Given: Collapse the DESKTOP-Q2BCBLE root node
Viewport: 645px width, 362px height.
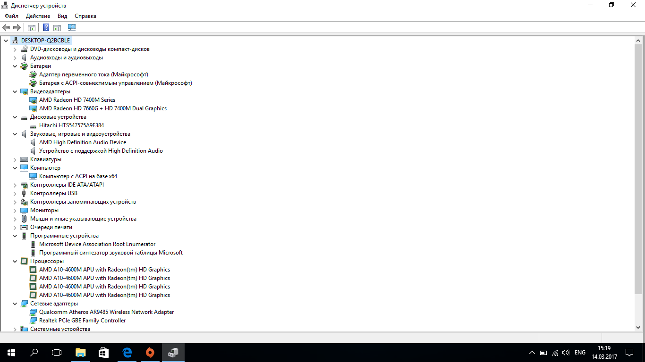Looking at the screenshot, I should coord(6,41).
